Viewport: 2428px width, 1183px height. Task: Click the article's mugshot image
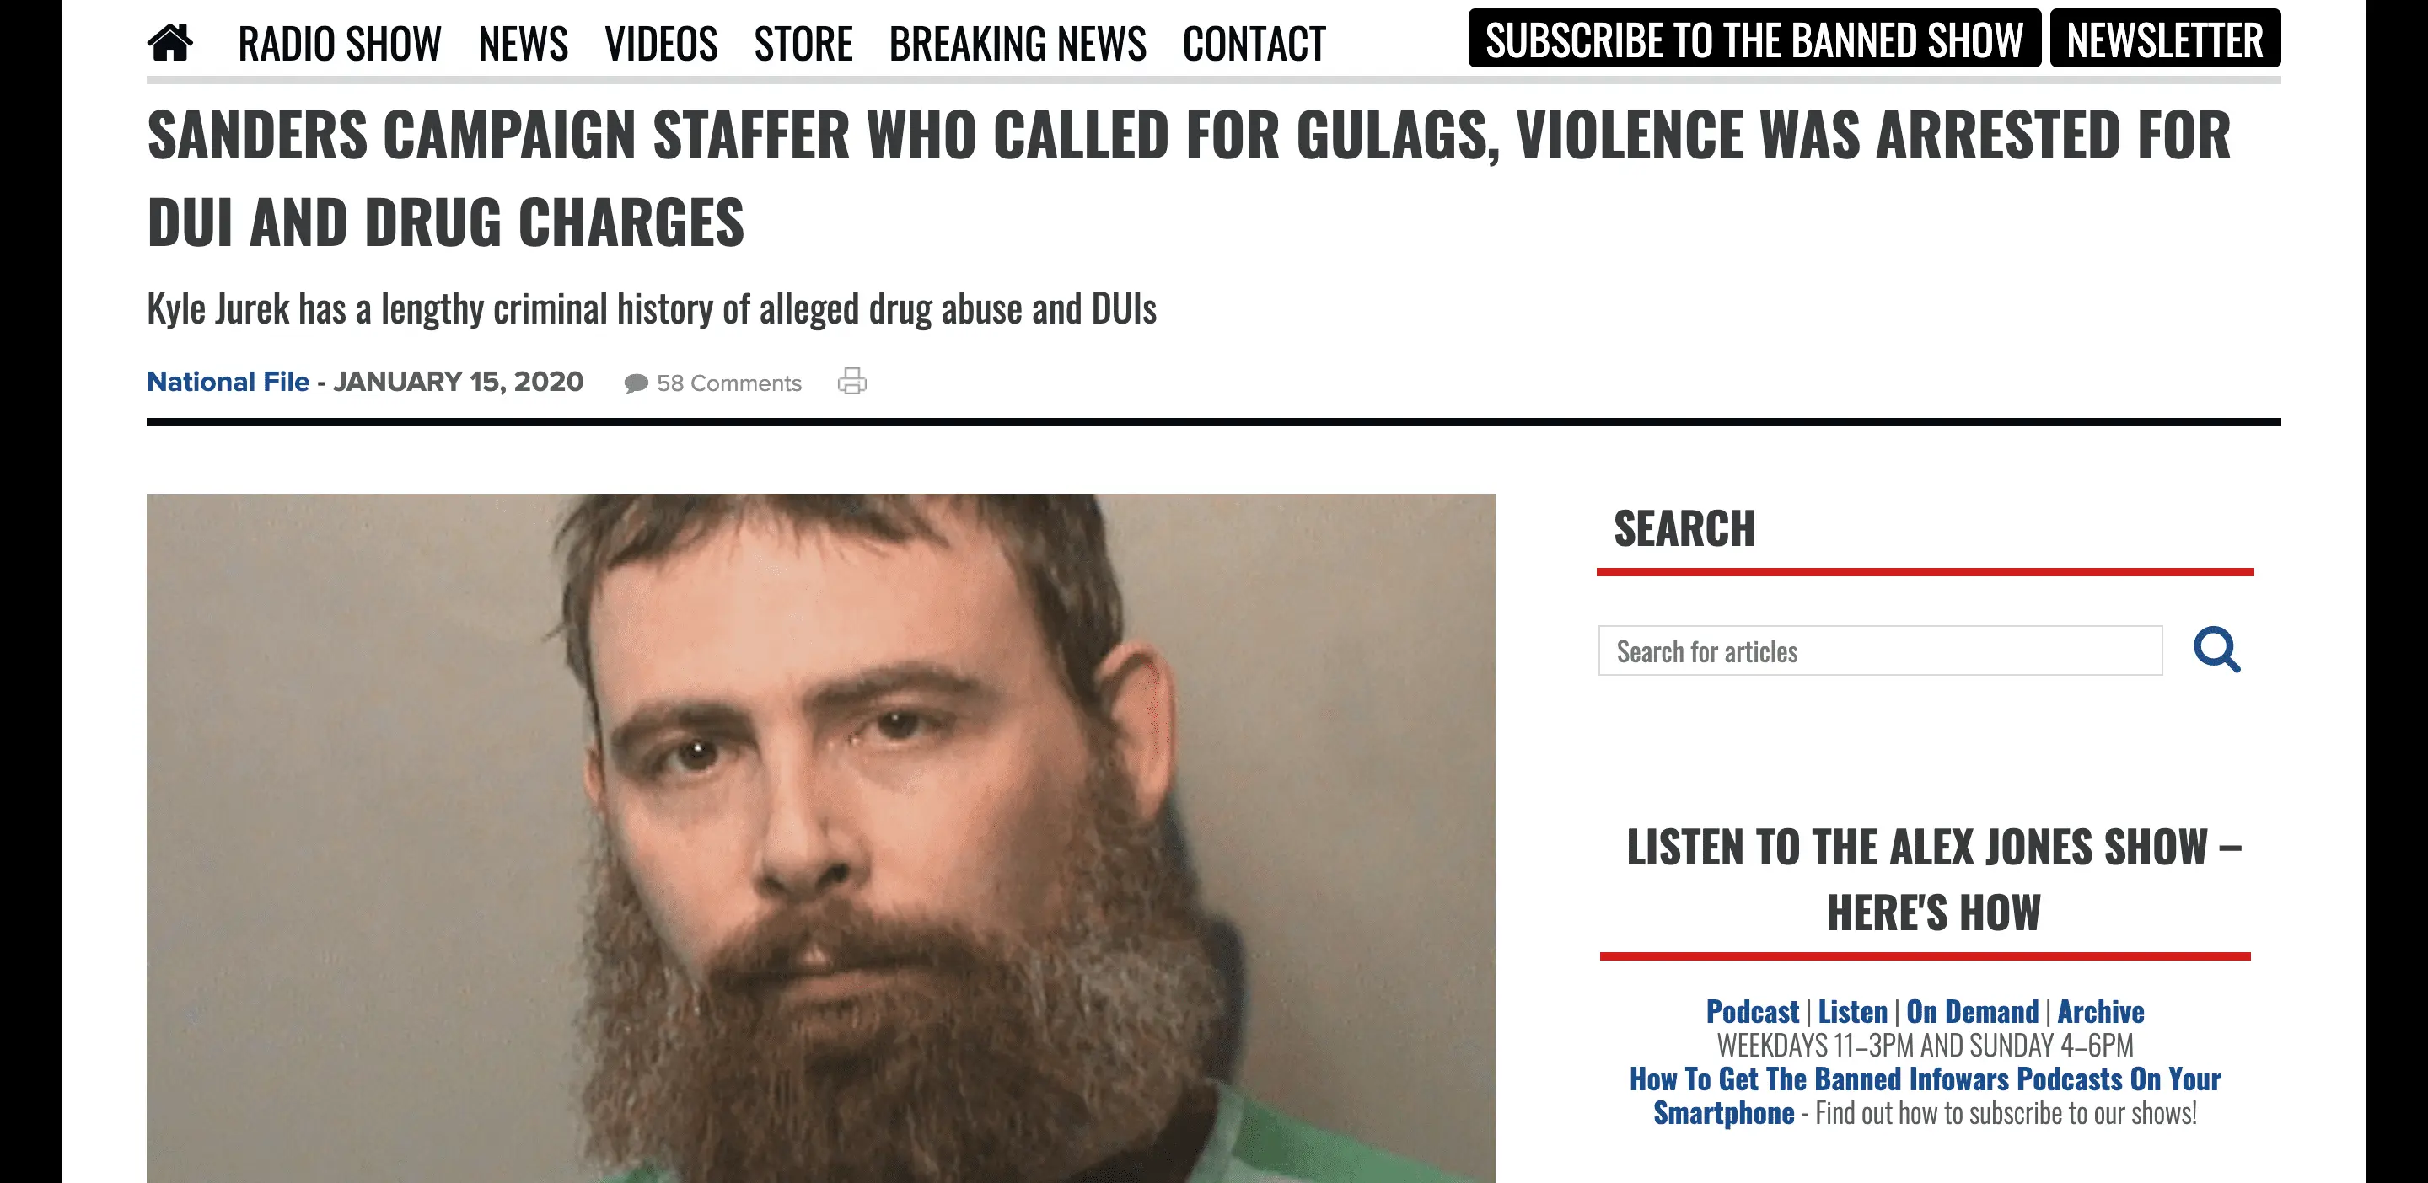821,838
